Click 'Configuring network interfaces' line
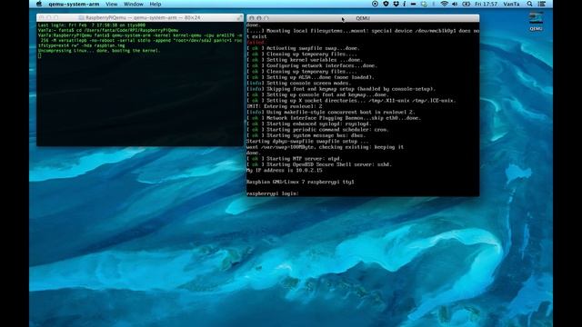582x327 pixels. pyautogui.click(x=312, y=65)
